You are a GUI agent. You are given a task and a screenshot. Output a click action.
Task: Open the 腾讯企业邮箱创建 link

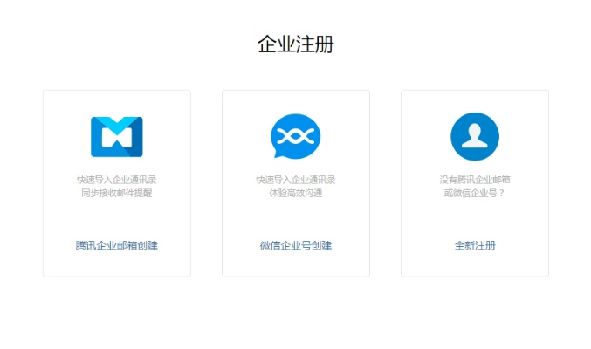117,245
